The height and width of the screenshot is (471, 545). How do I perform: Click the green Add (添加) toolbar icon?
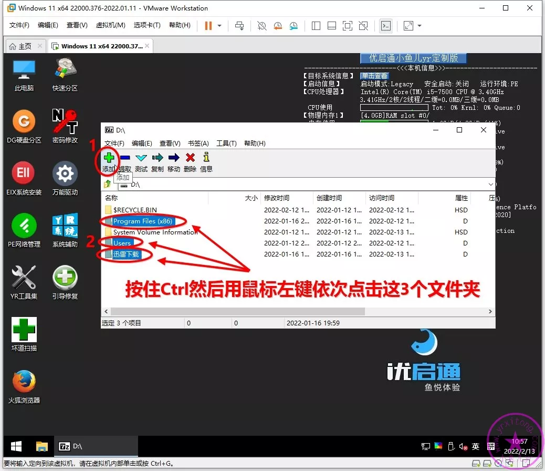109,158
